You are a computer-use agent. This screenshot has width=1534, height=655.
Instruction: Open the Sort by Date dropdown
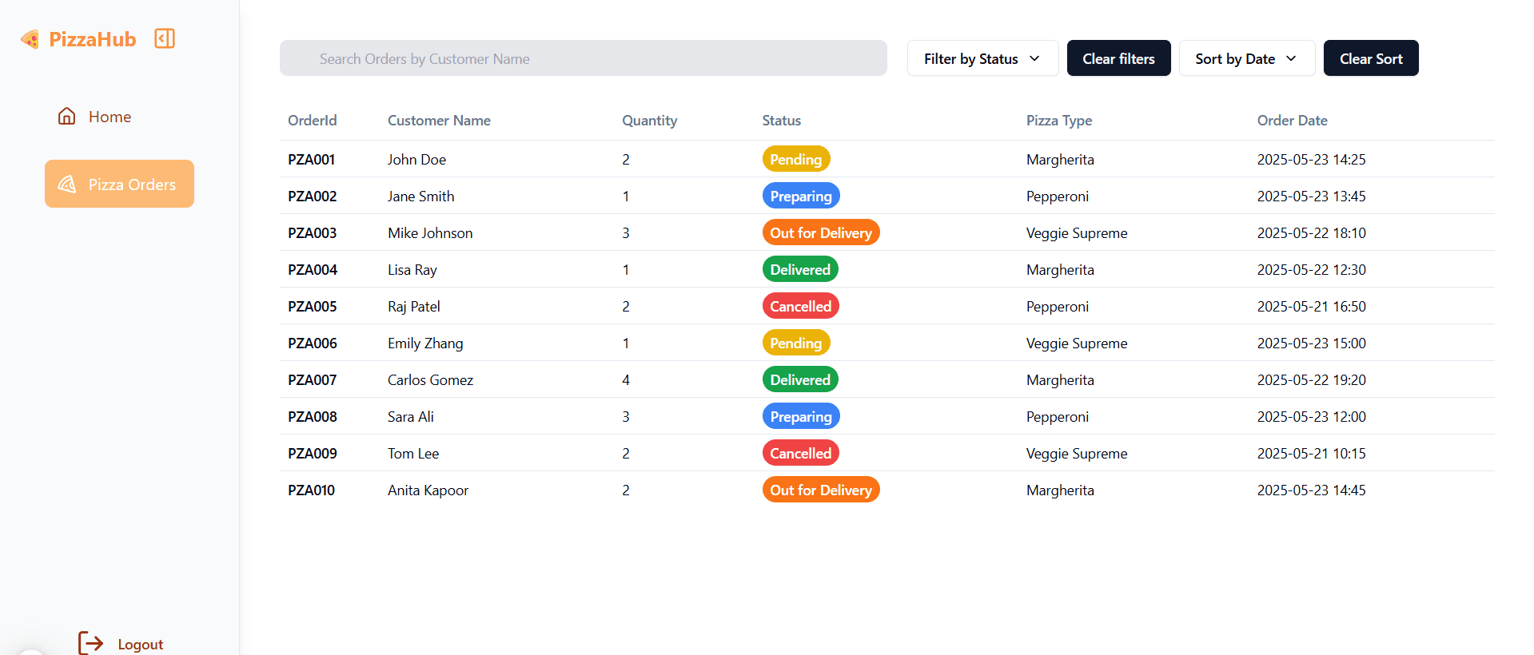(x=1246, y=58)
